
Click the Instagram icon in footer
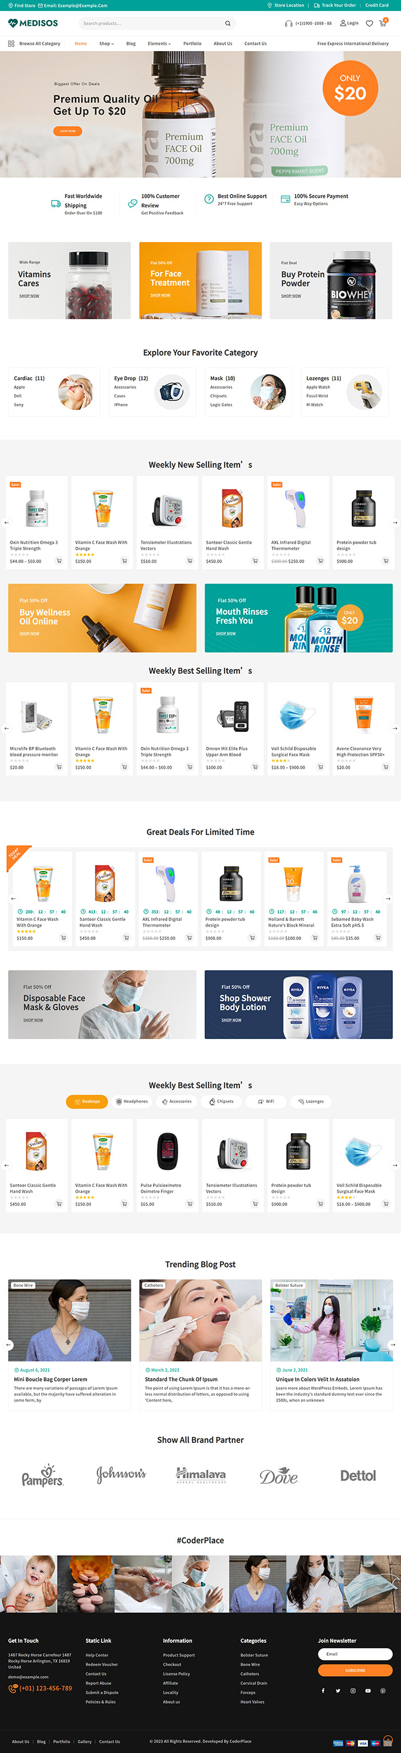point(353,1690)
